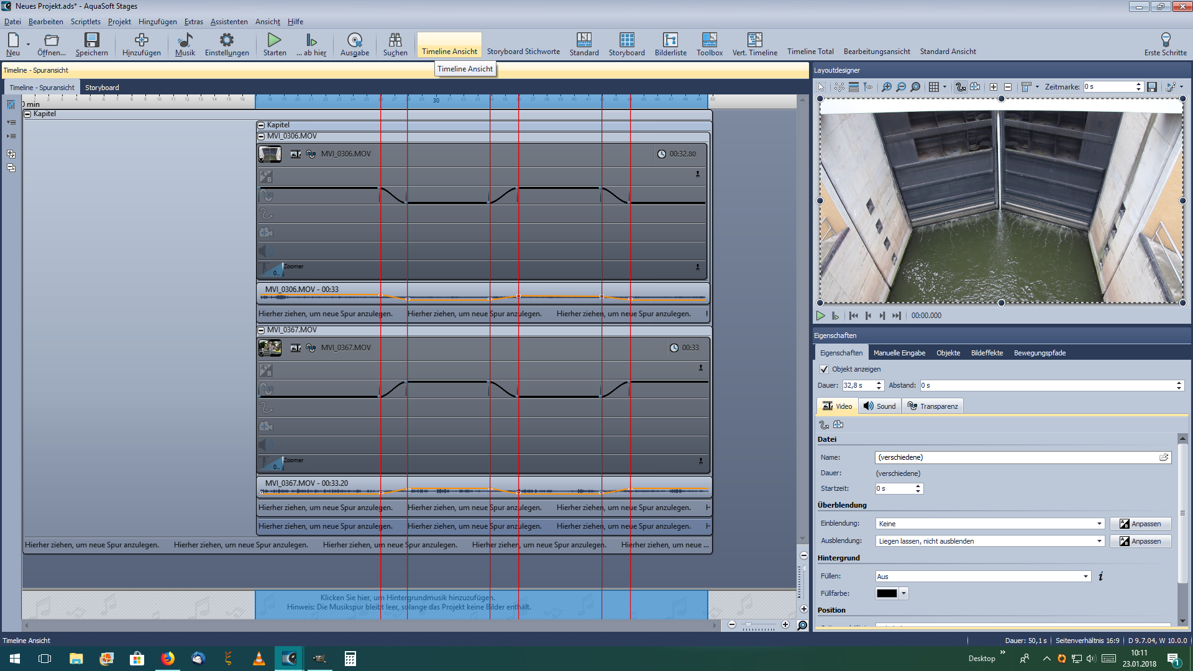Collapse the MVI_0367.MOV track group
Screen dimensions: 1193x671
click(261, 330)
